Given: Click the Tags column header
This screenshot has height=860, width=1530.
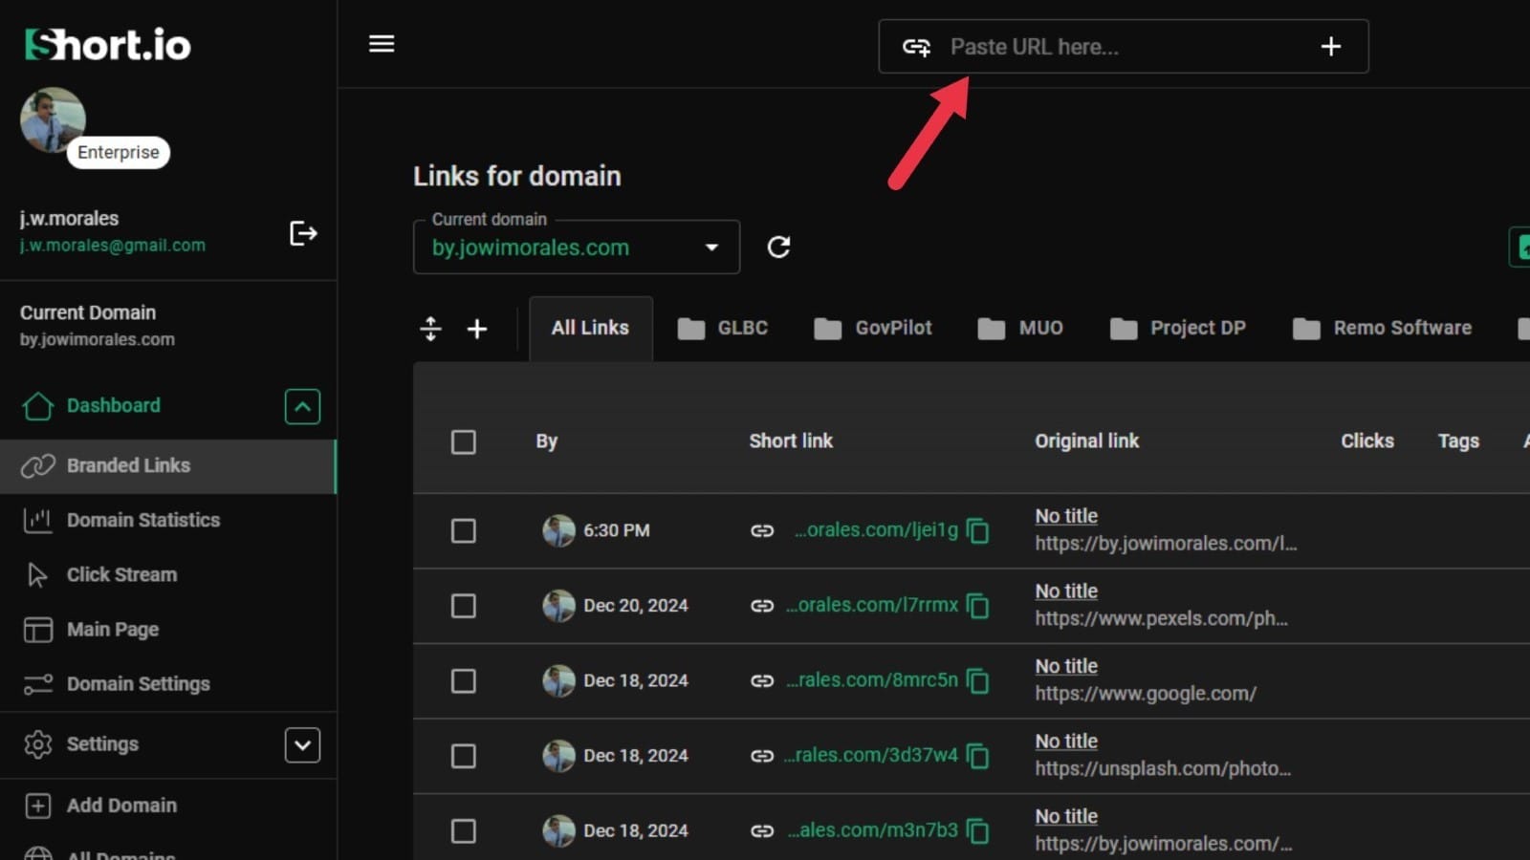Looking at the screenshot, I should (x=1458, y=441).
